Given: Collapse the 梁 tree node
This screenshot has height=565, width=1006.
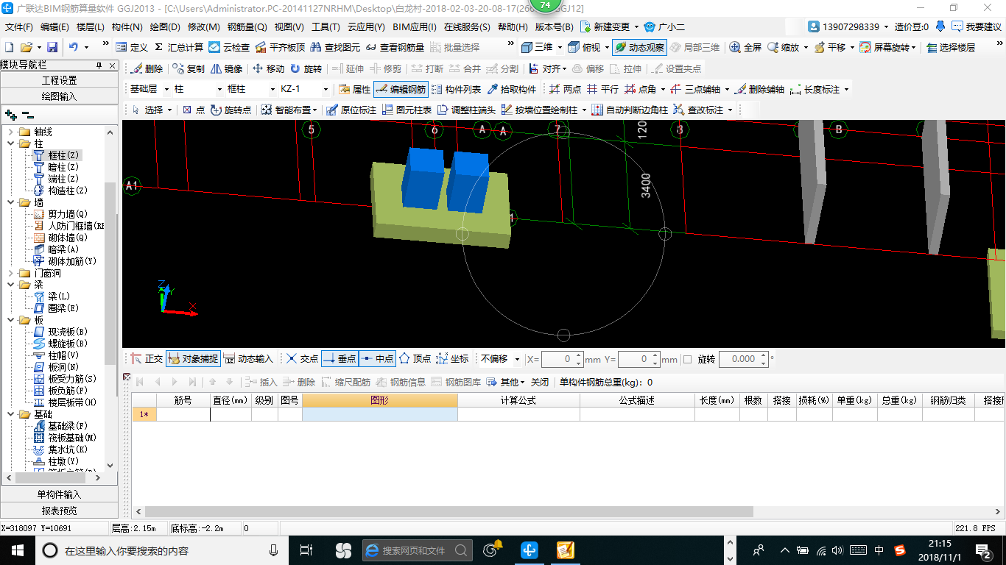Looking at the screenshot, I should [x=10, y=285].
